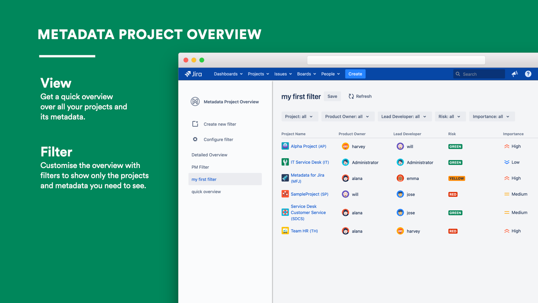The width and height of the screenshot is (538, 303).
Task: Click the Team HR project icon
Action: click(x=285, y=231)
